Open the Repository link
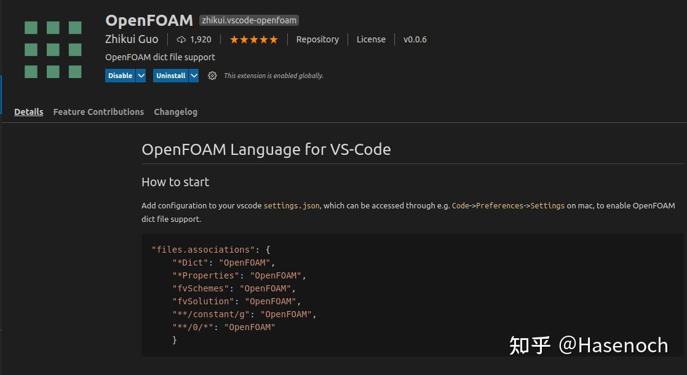This screenshot has height=375, width=687. [x=317, y=39]
